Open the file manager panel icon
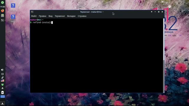 pos(2,16)
